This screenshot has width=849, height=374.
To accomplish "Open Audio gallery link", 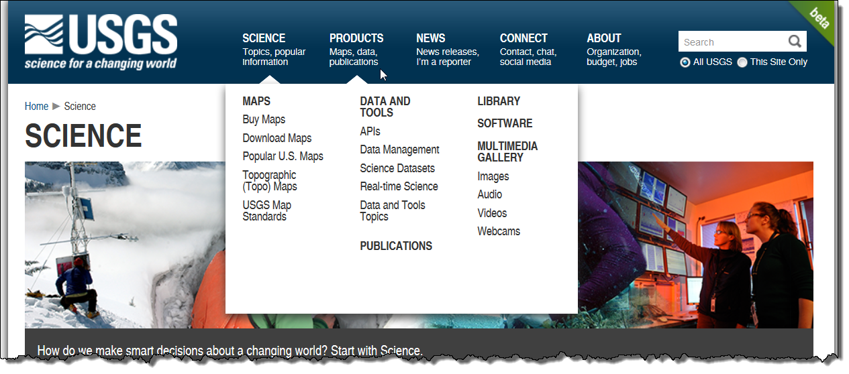I will click(x=490, y=194).
